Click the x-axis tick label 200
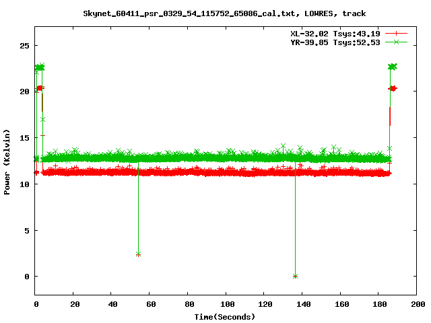The image size is (431, 323). 418,304
